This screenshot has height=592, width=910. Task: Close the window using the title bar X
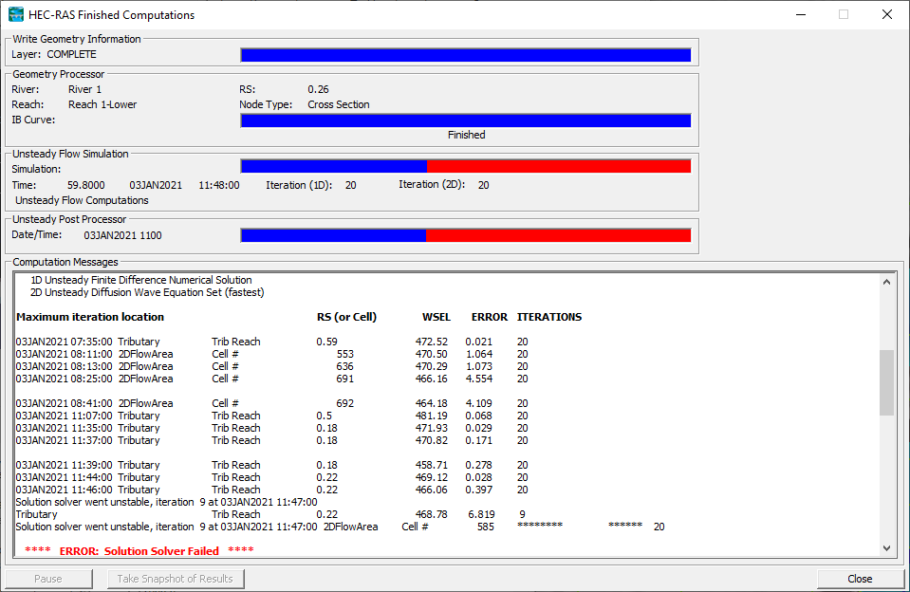pos(887,14)
